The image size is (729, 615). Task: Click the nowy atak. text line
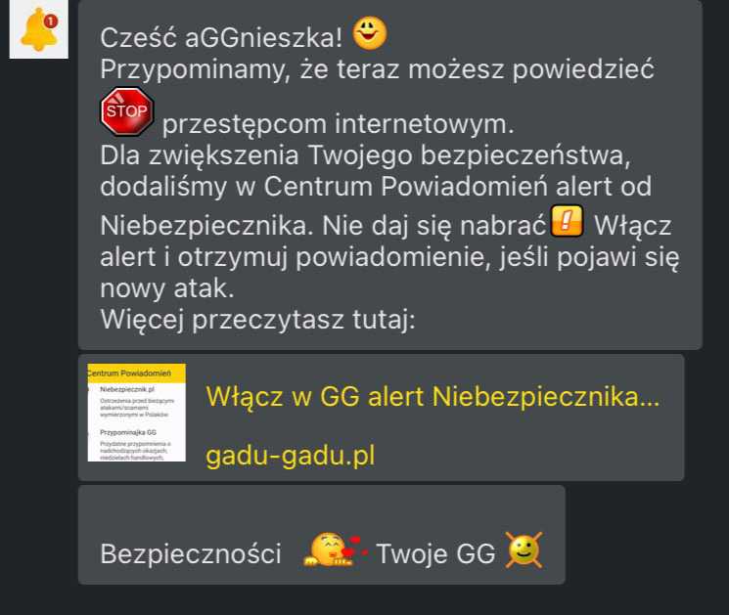167,288
